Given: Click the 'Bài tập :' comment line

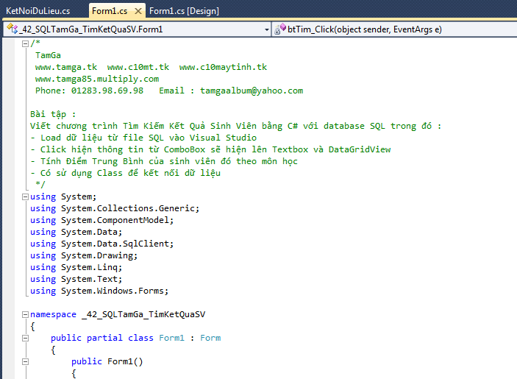Looking at the screenshot, I should pyautogui.click(x=53, y=115).
